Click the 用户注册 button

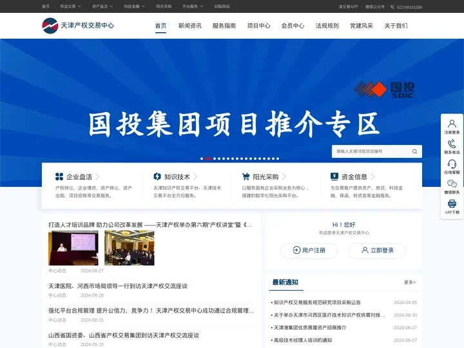309,250
